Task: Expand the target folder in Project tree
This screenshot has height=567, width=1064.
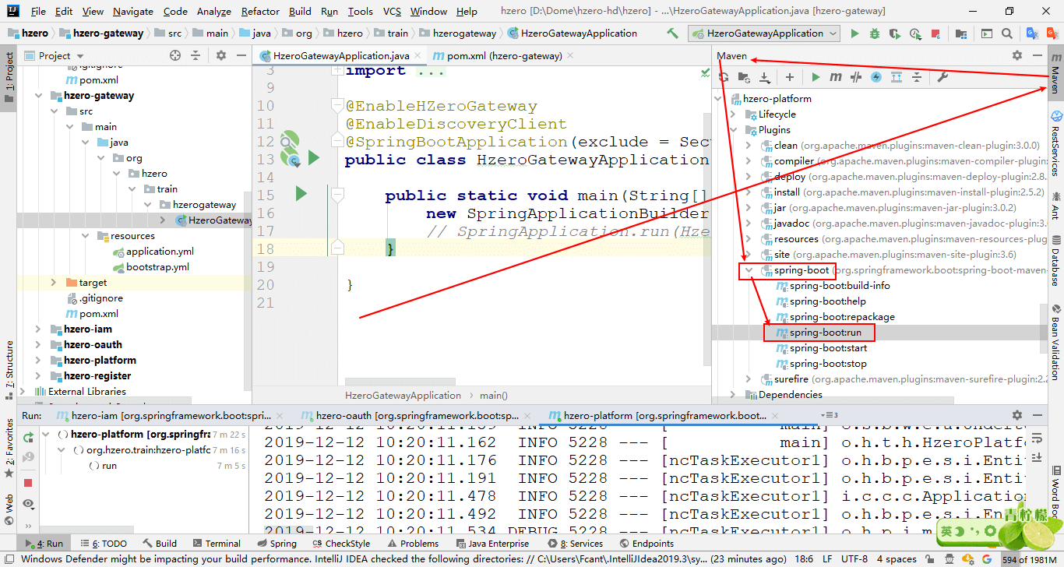Action: [54, 283]
